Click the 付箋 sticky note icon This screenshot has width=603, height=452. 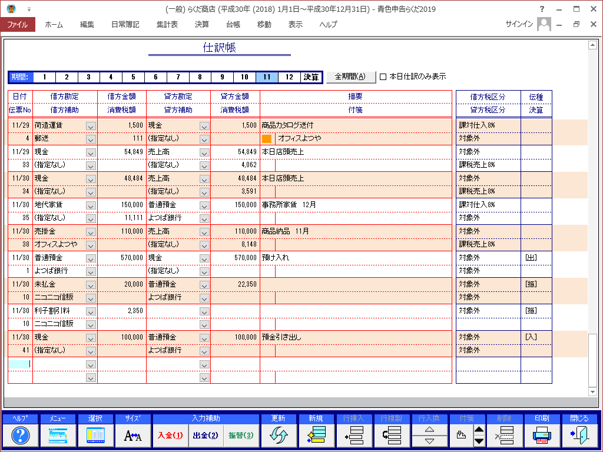click(x=461, y=436)
